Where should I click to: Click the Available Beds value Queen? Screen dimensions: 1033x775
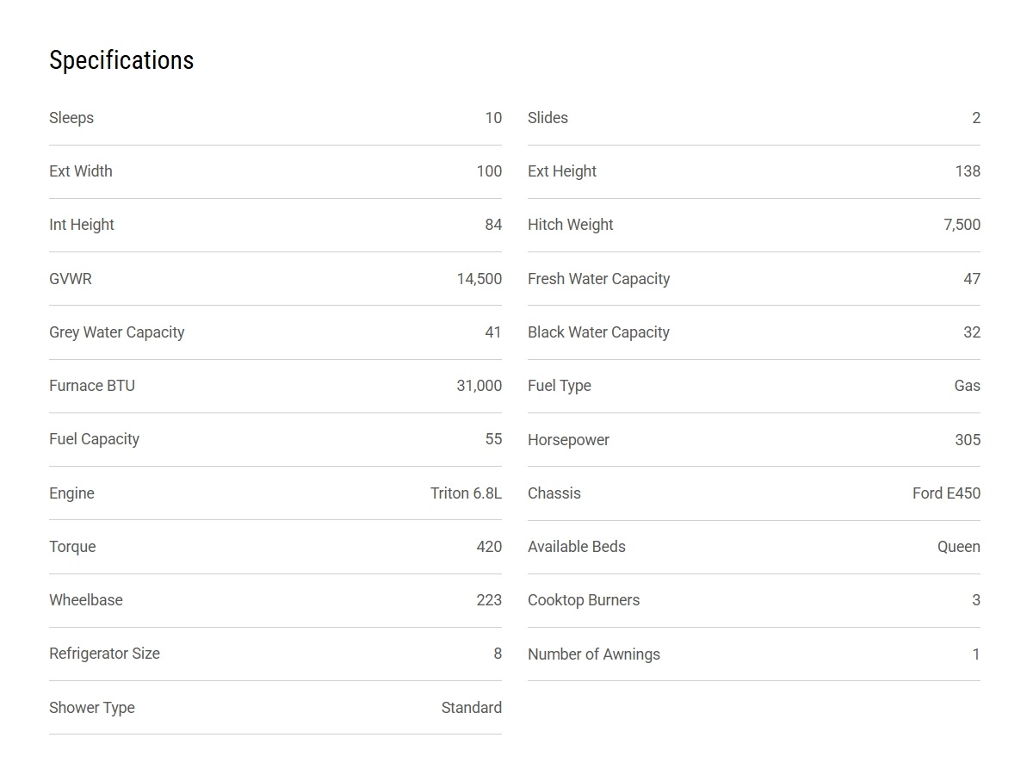click(x=958, y=547)
